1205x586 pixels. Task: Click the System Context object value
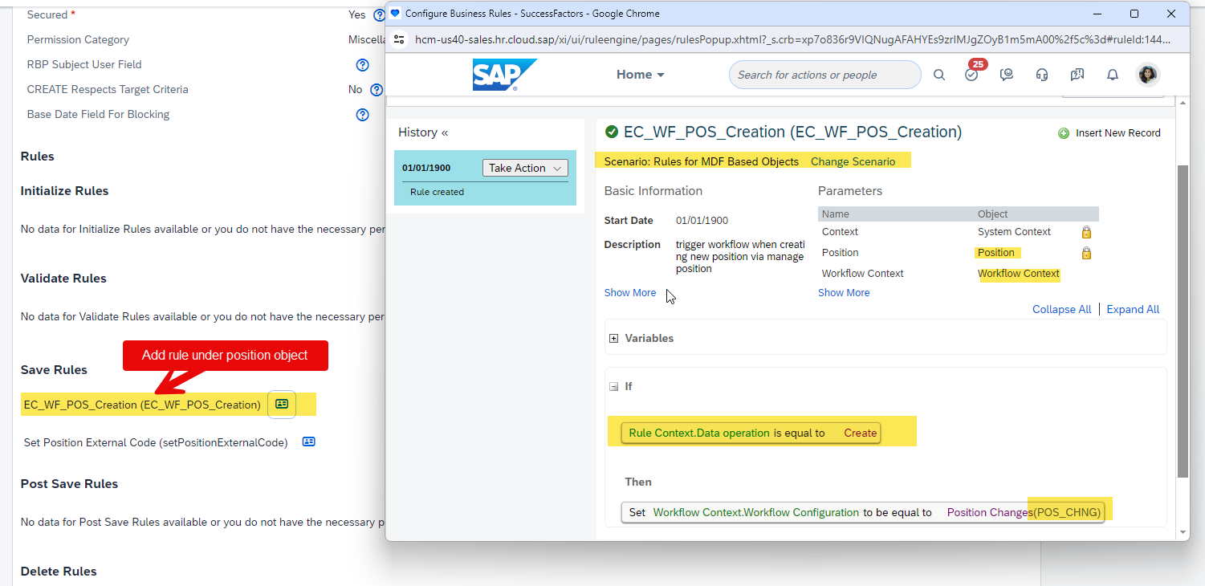tap(1014, 232)
